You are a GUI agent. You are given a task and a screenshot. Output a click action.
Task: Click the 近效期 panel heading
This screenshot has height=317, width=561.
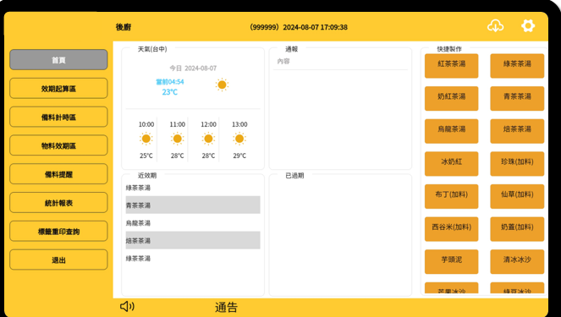(x=147, y=176)
